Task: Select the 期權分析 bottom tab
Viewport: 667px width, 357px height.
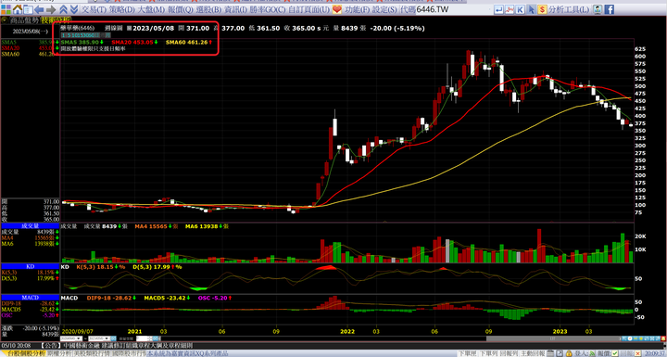Action: 59,353
